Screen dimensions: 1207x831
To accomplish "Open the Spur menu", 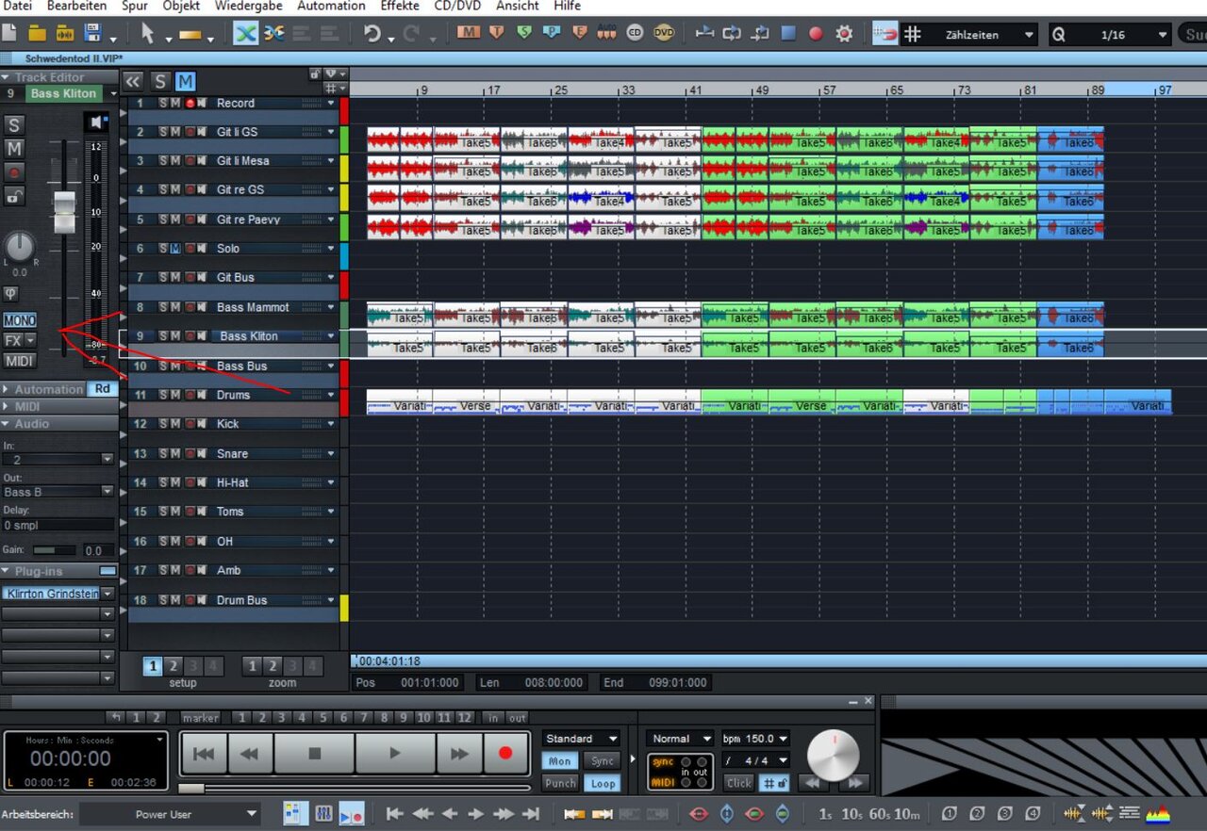I will point(133,7).
